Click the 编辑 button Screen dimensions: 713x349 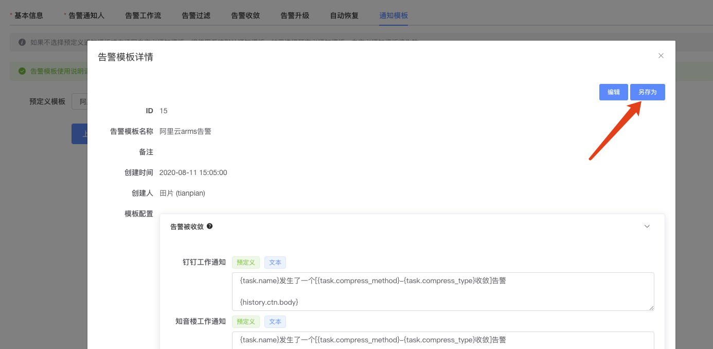pyautogui.click(x=614, y=92)
